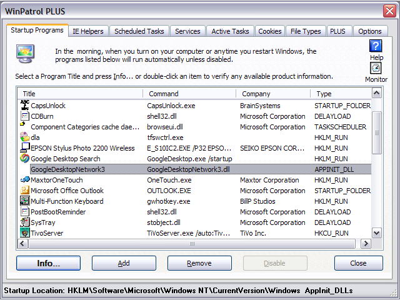Viewport: 400px width, 300px height.
Task: Open the Cookies tab
Action: point(269,31)
